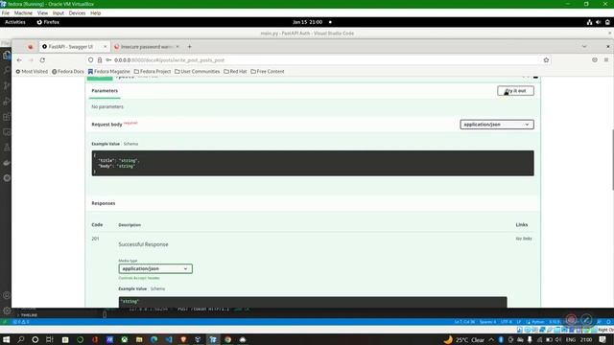Select response Example Value view
This screenshot has width=614, height=345.
tap(132, 288)
